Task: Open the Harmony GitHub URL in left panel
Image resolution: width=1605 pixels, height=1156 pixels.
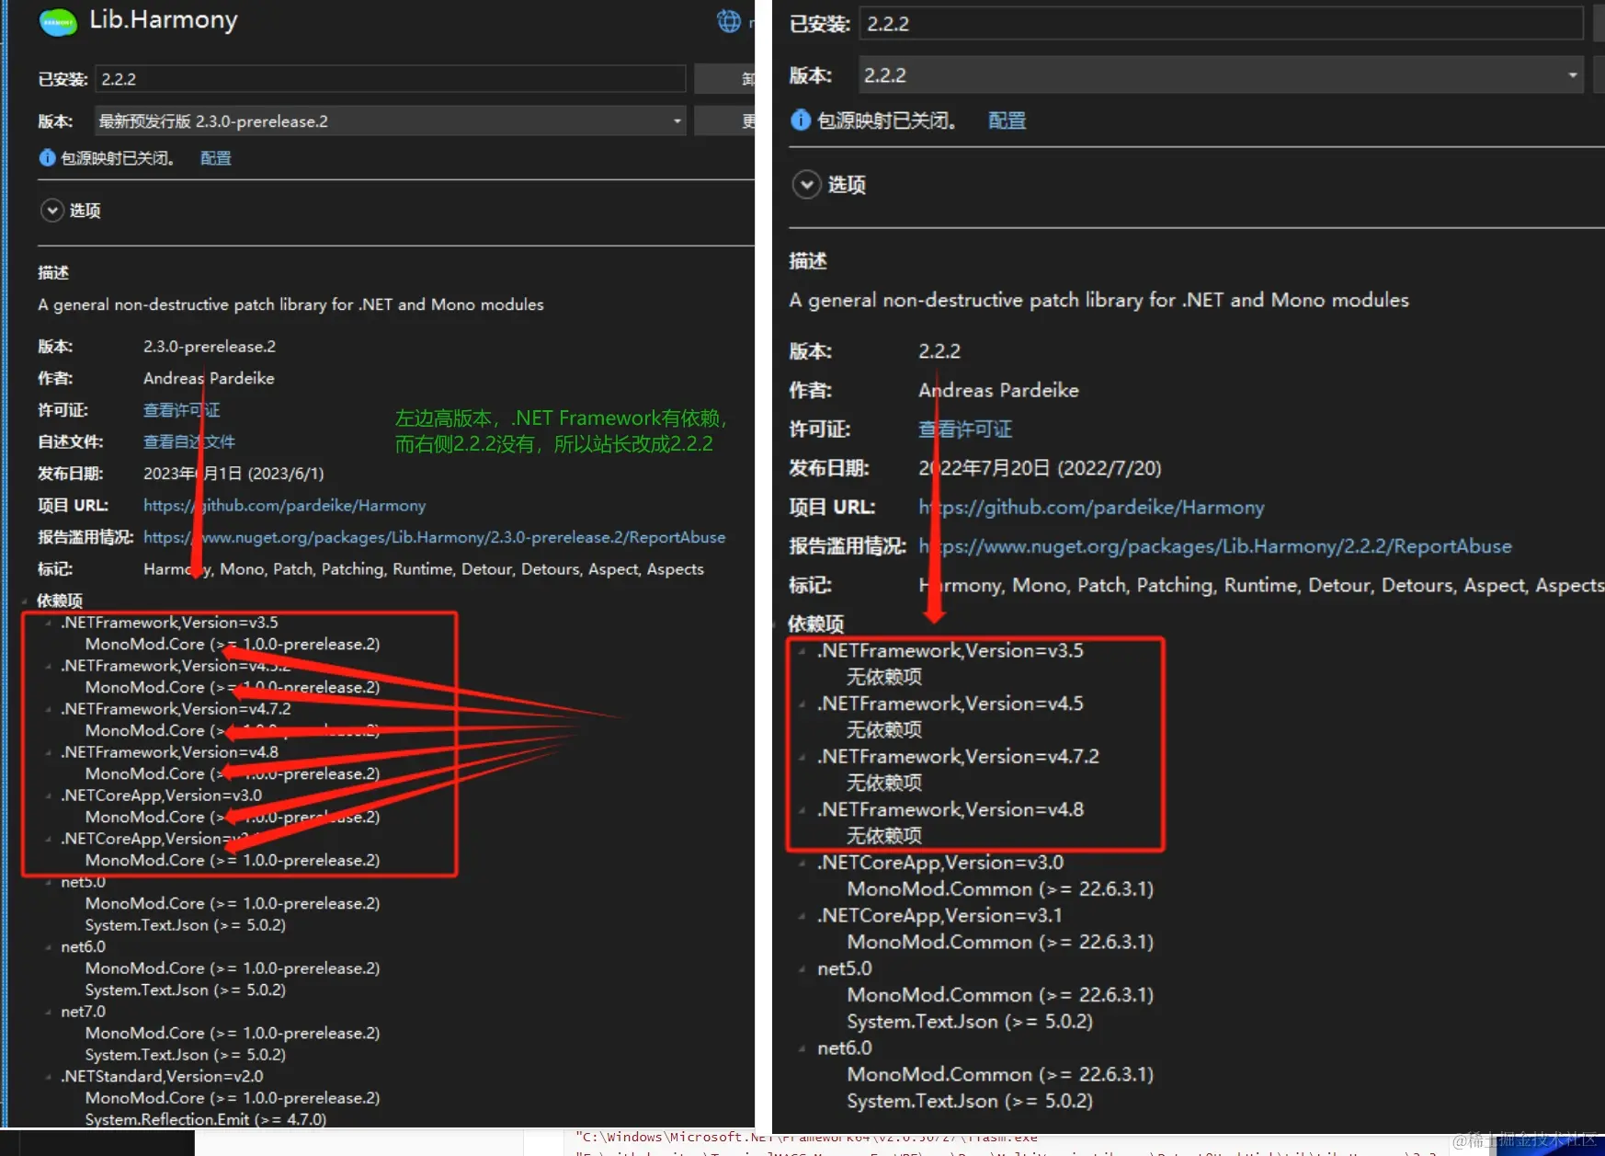Action: pos(285,506)
